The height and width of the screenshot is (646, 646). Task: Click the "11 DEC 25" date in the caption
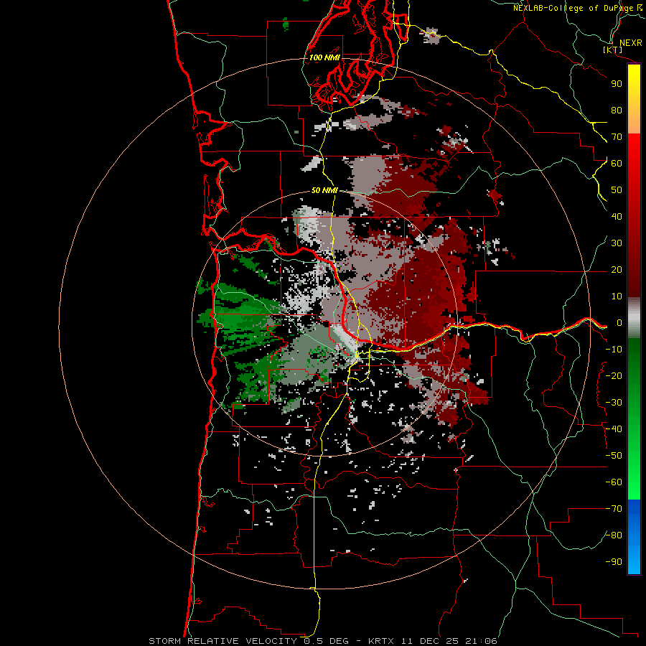(x=430, y=641)
